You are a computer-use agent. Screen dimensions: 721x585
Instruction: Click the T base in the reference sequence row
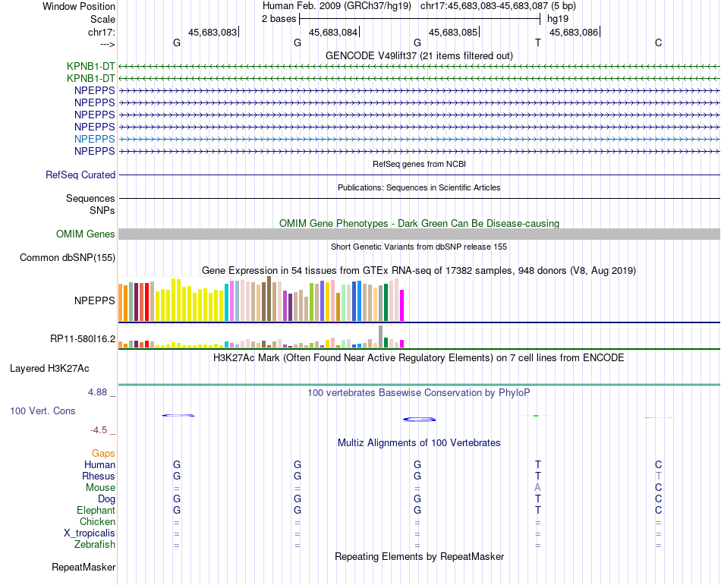pos(538,42)
